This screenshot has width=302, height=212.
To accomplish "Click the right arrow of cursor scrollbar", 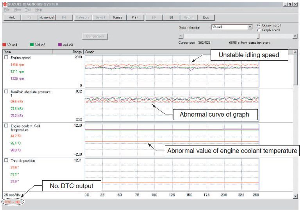I will coord(295,36).
